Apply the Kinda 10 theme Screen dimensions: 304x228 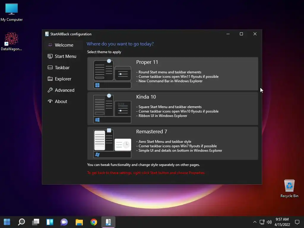tap(172, 109)
